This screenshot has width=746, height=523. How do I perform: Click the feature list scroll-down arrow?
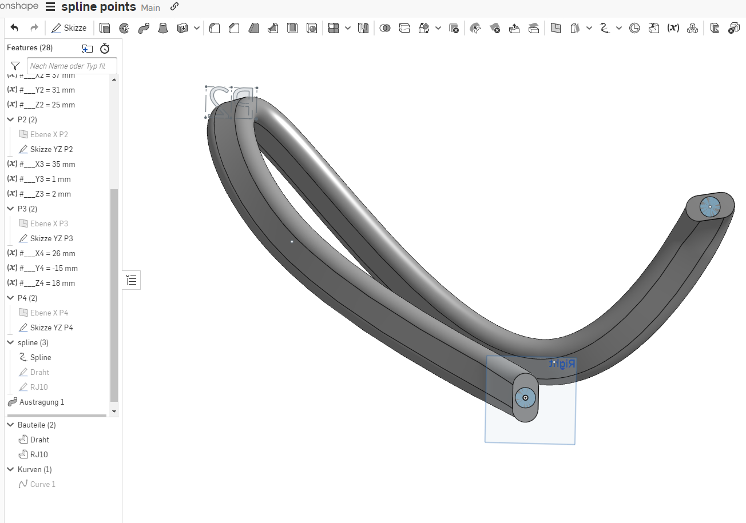114,411
